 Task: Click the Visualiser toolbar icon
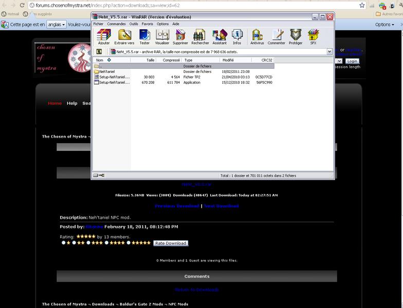(162, 37)
